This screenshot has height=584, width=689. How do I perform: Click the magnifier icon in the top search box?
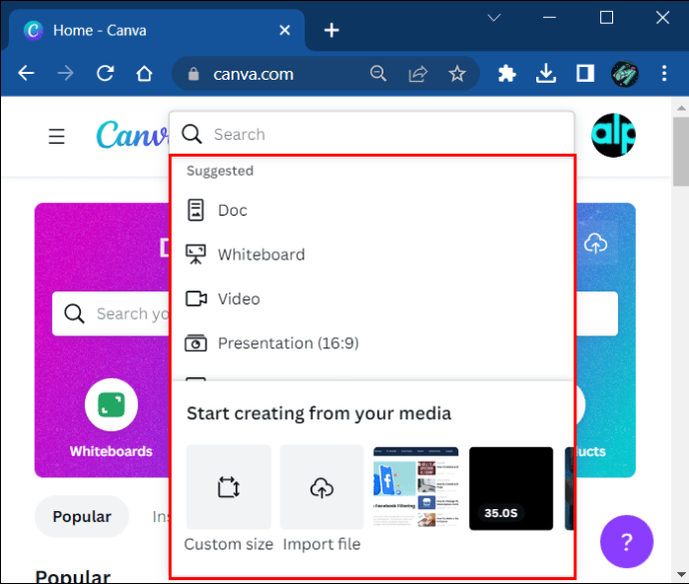tap(192, 134)
